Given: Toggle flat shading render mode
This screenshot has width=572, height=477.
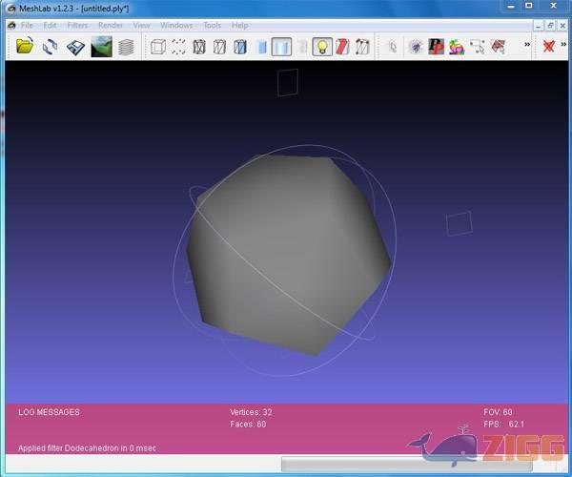Looking at the screenshot, I should coord(262,46).
